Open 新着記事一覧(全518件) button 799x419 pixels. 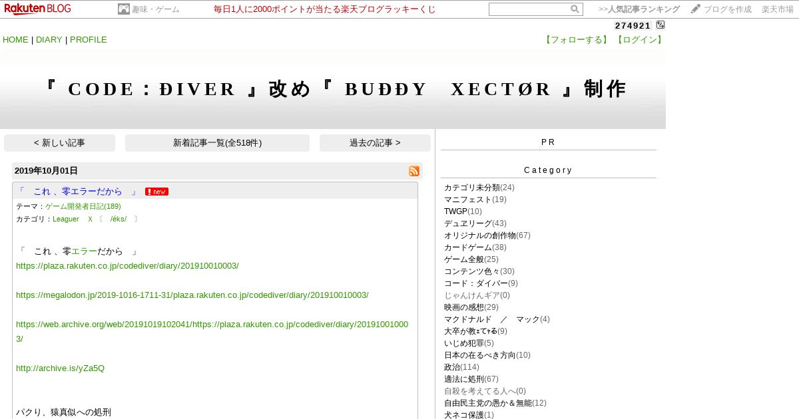217,143
